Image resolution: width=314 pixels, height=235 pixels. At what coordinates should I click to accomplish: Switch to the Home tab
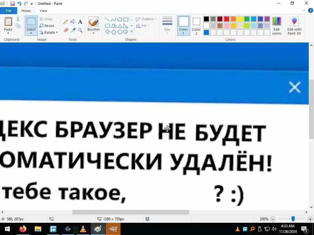(x=26, y=11)
